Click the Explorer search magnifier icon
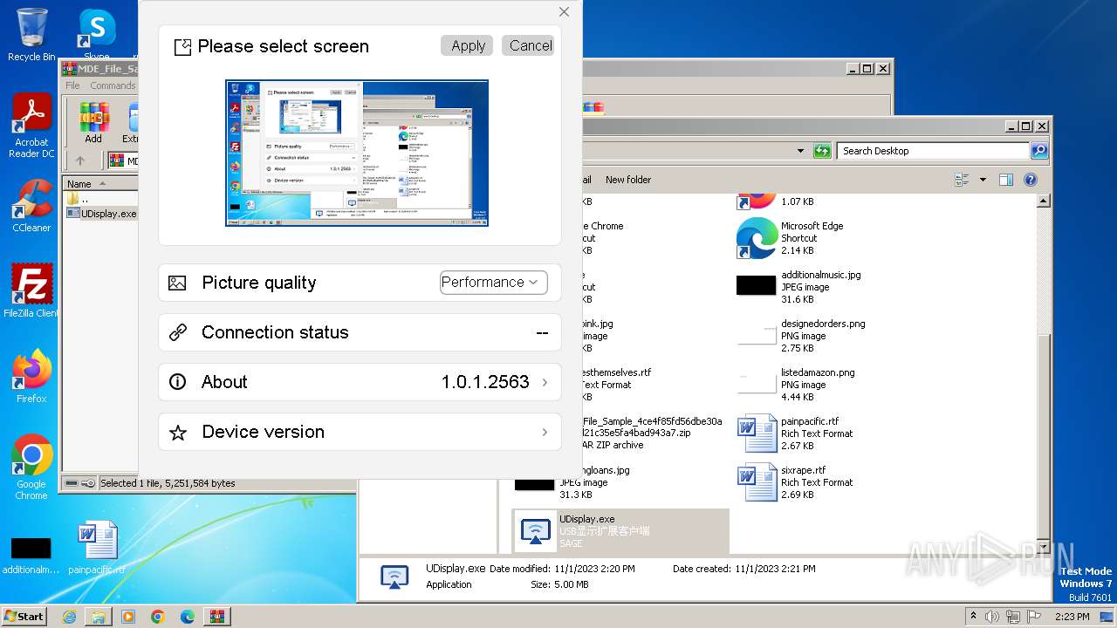The height and width of the screenshot is (628, 1117). [x=1038, y=151]
